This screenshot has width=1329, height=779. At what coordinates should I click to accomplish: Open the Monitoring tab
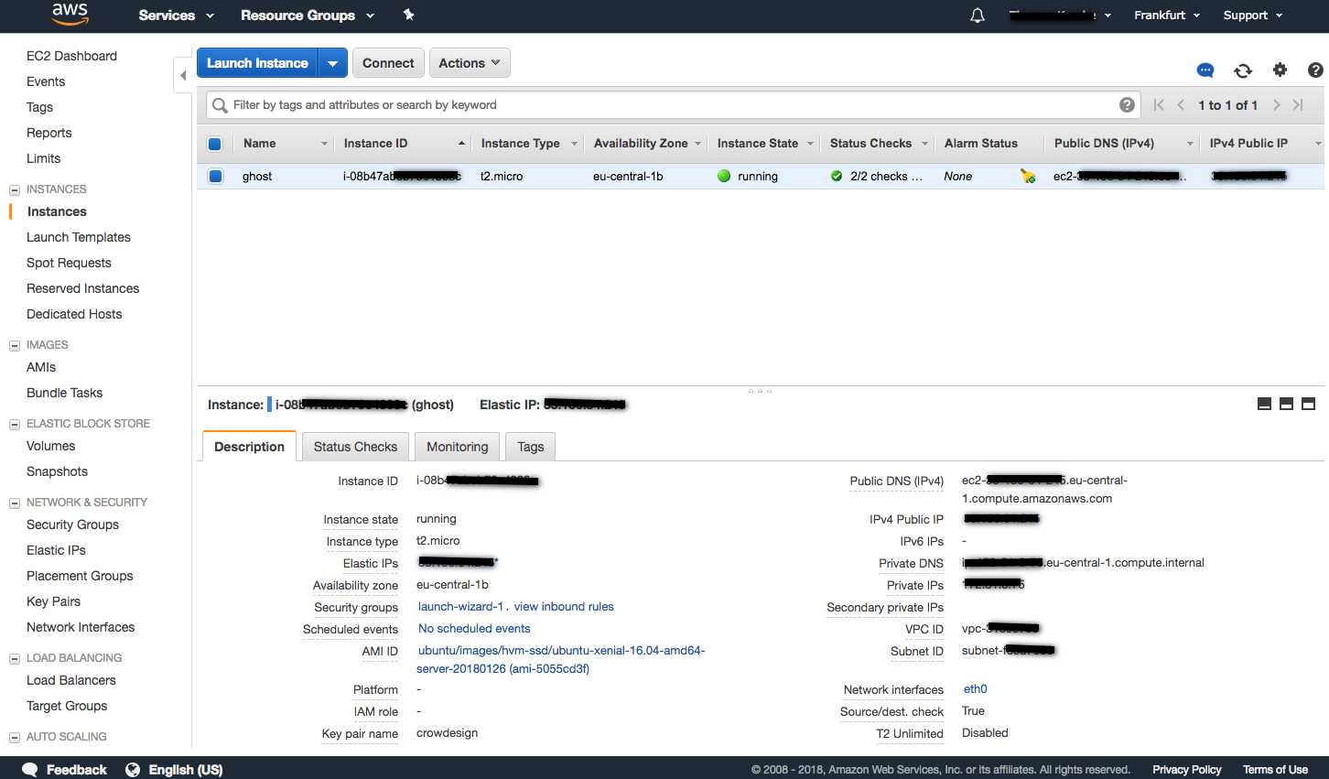click(457, 447)
